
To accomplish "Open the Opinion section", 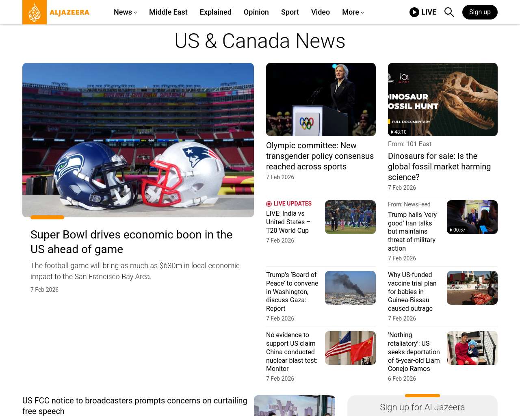I will (256, 12).
